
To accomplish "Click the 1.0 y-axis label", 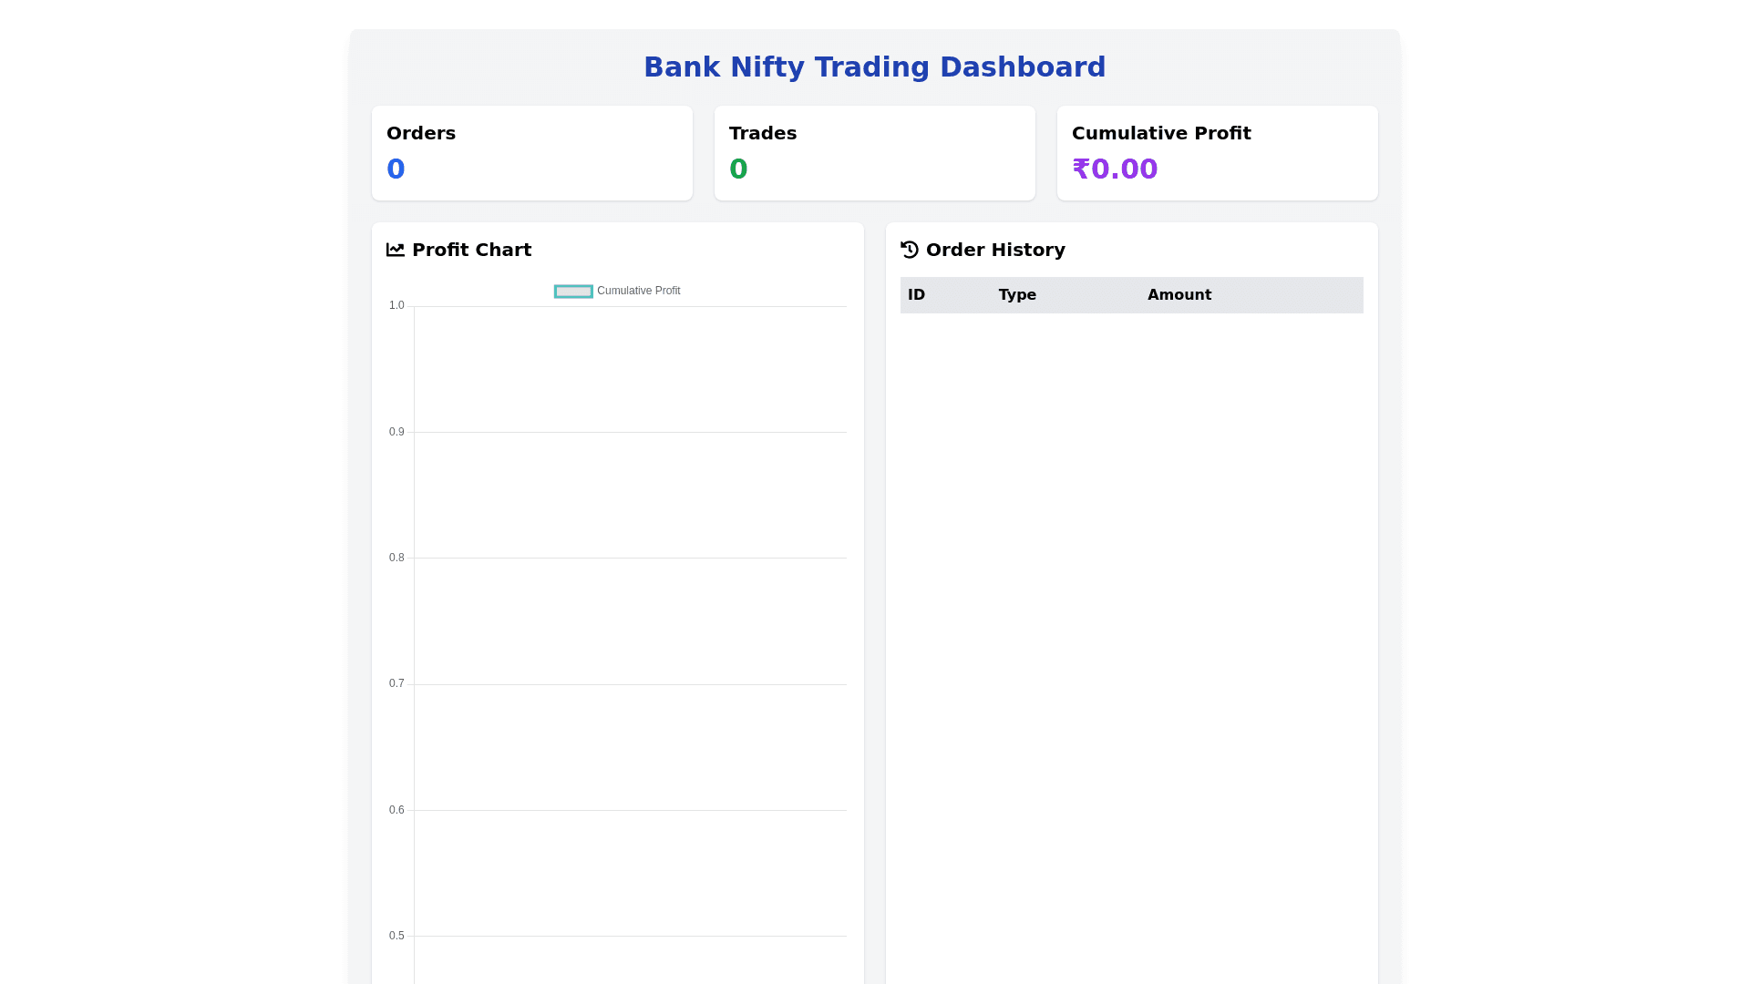I will [x=396, y=305].
